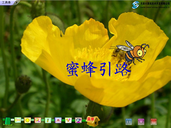
Task: Click the green grass base under the bucket
Action: (x=8, y=124)
